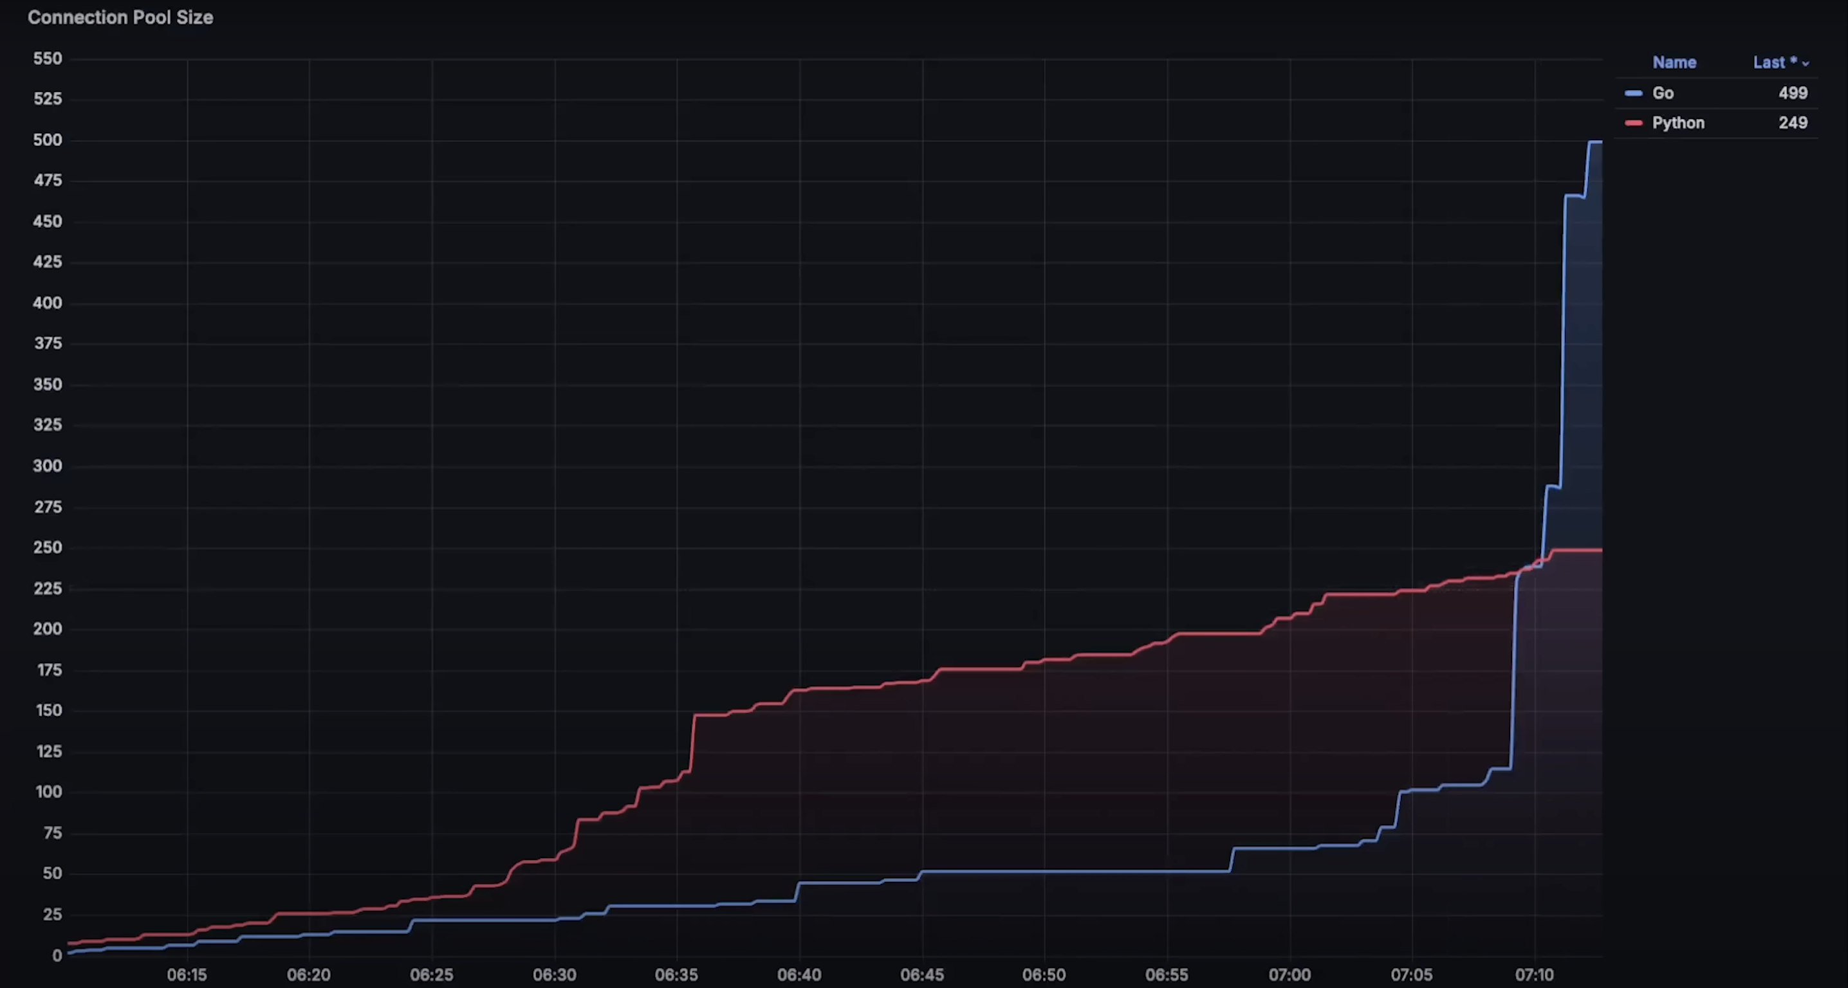This screenshot has height=988, width=1848.
Task: Click the Go last value 499
Action: click(x=1792, y=93)
